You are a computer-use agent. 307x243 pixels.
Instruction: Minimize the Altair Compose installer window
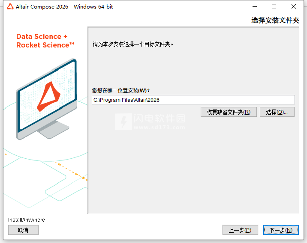tap(255, 7)
